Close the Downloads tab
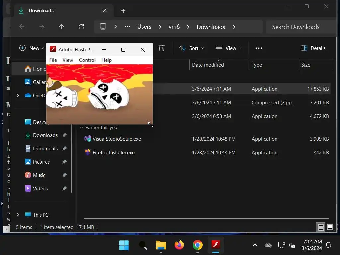The image size is (340, 255). coord(105,10)
